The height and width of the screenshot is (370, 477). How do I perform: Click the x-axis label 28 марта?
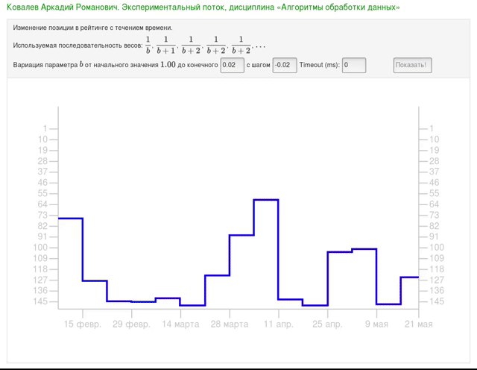230,324
